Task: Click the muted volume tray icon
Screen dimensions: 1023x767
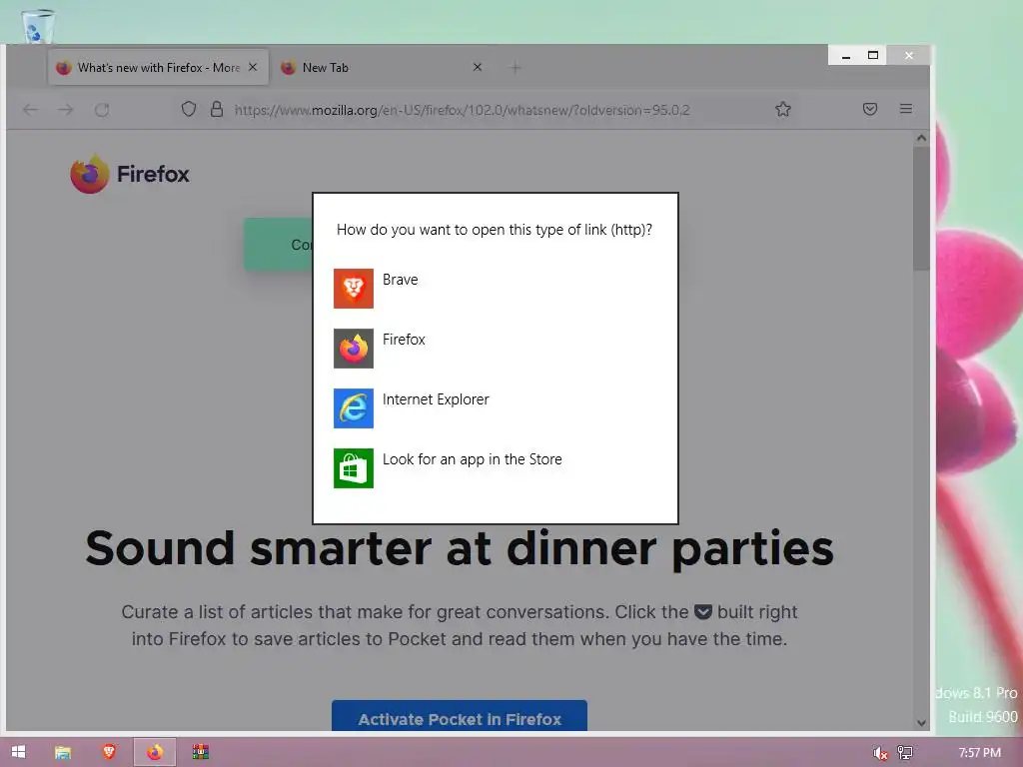Action: pyautogui.click(x=880, y=753)
